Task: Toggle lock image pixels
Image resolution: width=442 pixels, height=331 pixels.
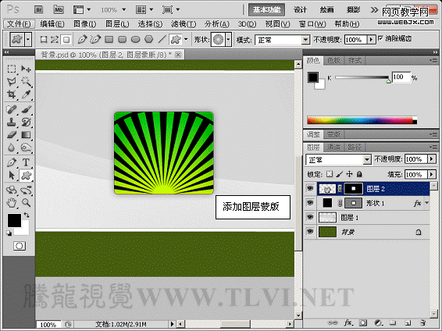Action: point(340,174)
